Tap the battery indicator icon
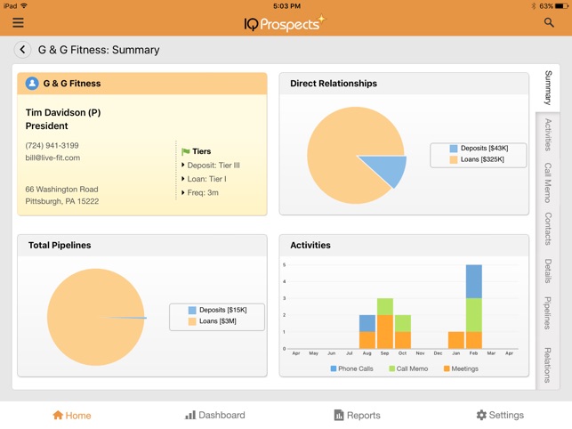Viewport: 572px width, 429px height. [x=561, y=6]
